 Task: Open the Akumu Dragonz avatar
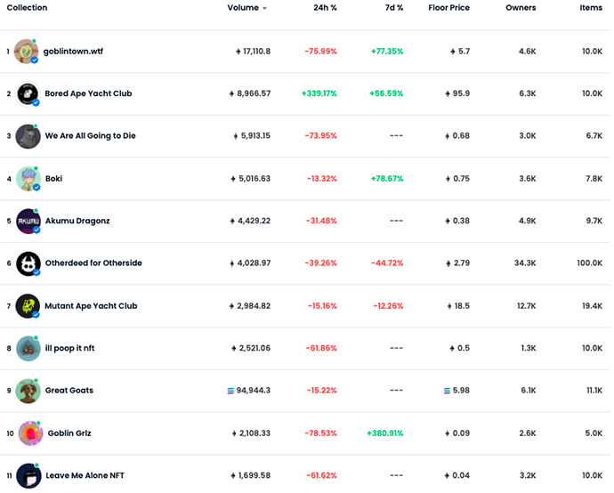[x=28, y=221]
